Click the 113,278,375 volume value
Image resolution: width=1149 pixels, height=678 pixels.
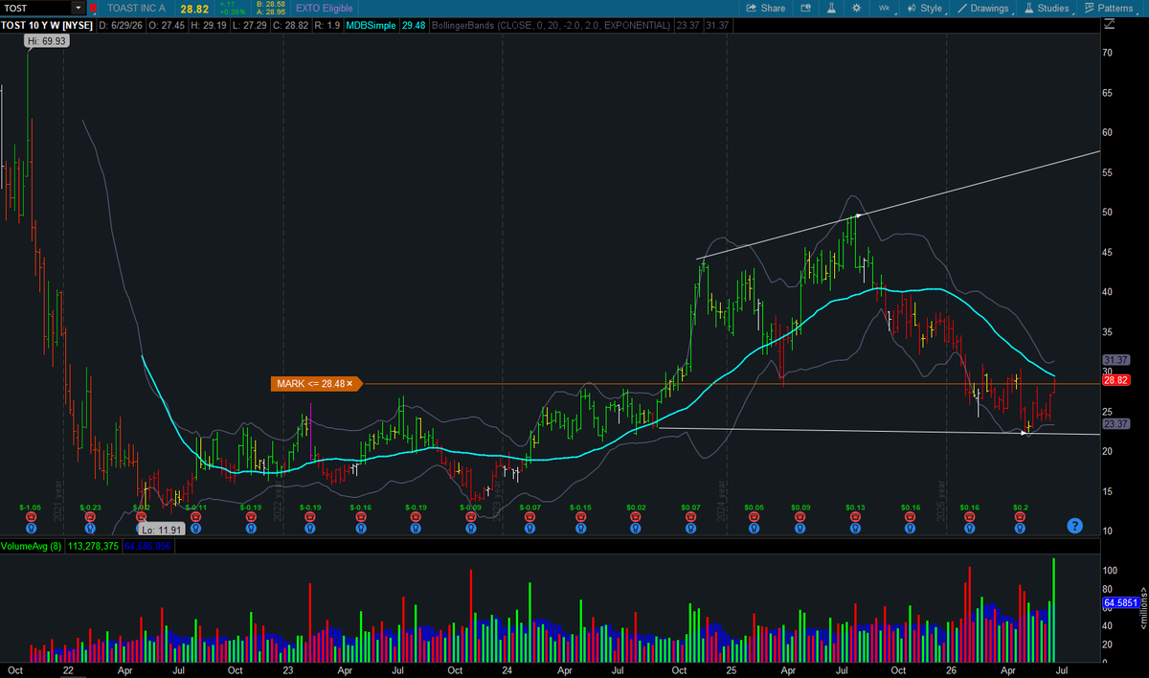(x=94, y=548)
